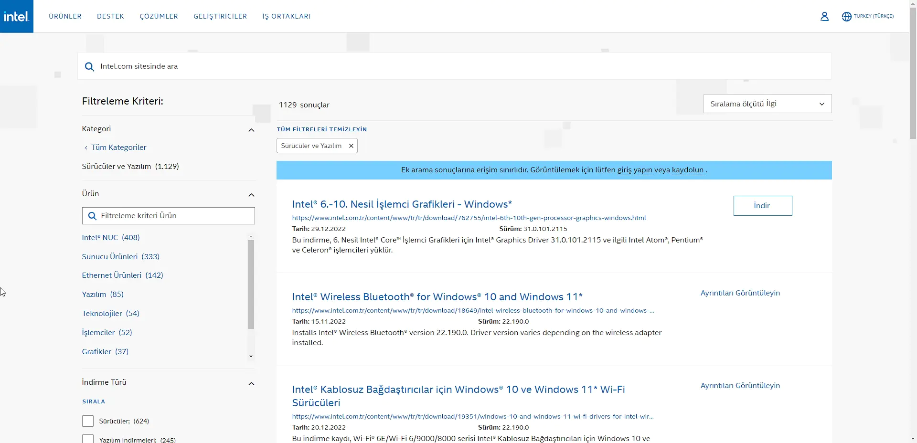
Task: Click the back arrow next to Tüm Kategoriler
Action: (x=86, y=148)
